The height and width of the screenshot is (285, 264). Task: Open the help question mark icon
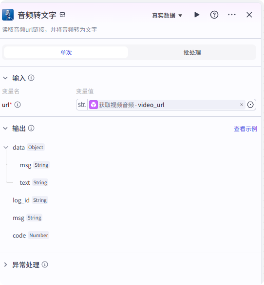214,15
